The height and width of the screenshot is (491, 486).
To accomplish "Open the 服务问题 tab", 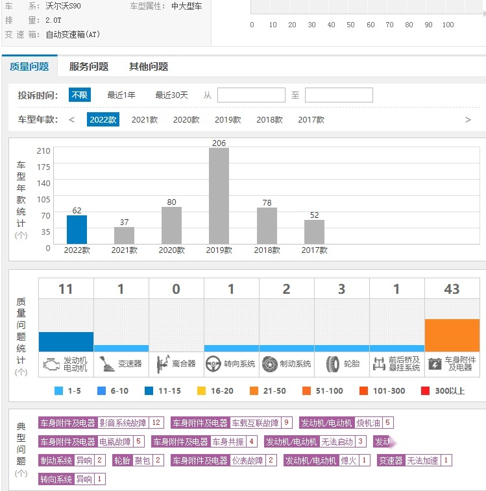I will click(x=89, y=66).
